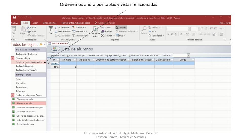This screenshot has height=140, width=243.
Task: Click the Buscar magnifying glass icon
Action: pyautogui.click(x=144, y=29)
